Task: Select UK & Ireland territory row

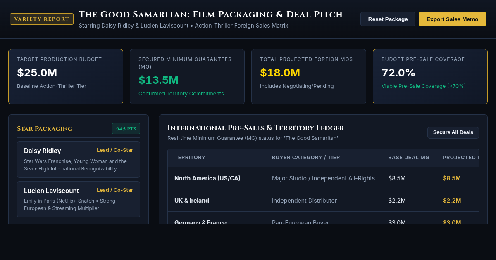Action: click(323, 201)
